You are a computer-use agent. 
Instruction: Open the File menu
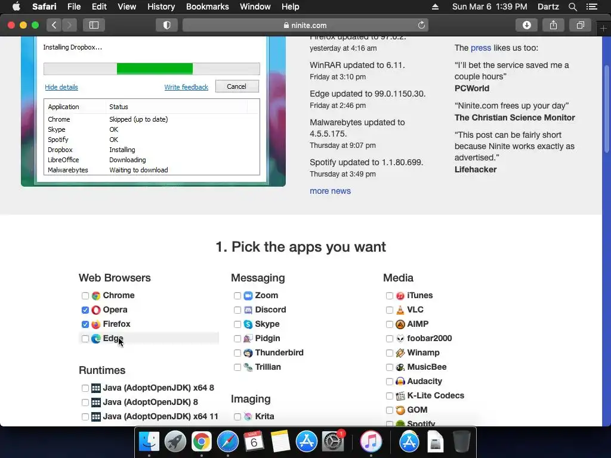click(x=73, y=7)
